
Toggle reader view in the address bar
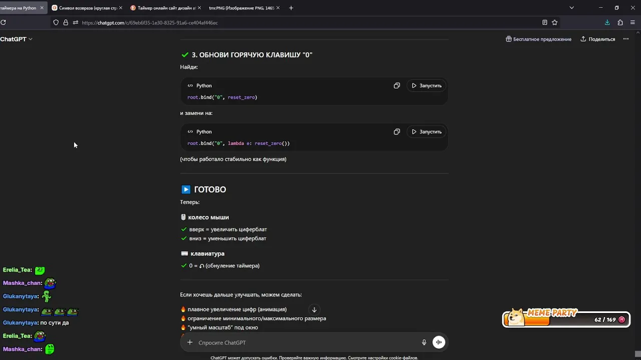point(544,22)
